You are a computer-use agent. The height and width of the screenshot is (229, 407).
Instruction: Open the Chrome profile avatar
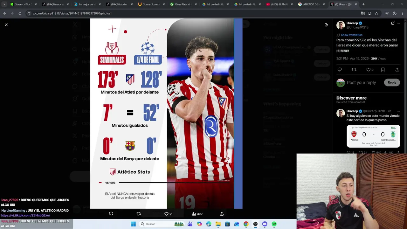click(x=395, y=13)
